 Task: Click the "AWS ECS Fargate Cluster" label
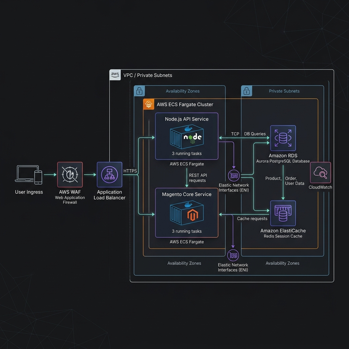185,104
